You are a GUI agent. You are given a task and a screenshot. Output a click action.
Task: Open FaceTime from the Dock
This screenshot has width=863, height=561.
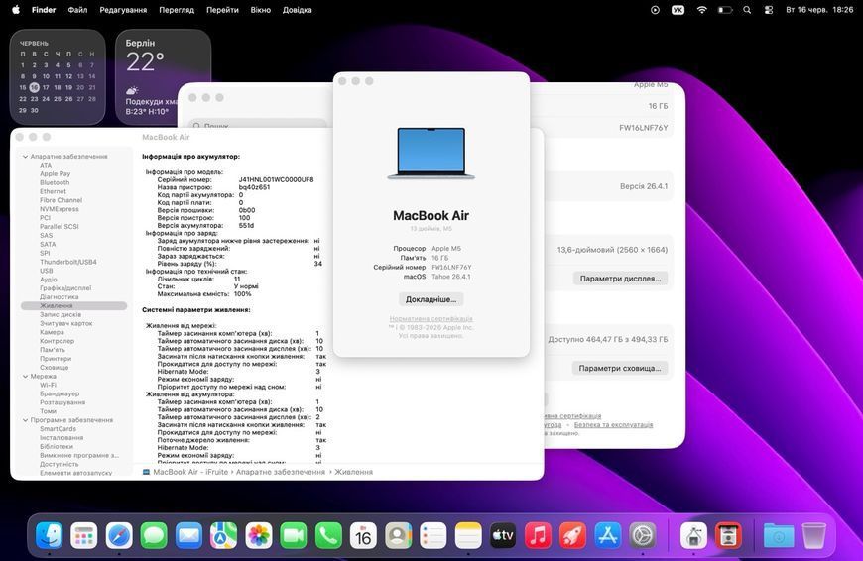click(x=294, y=535)
